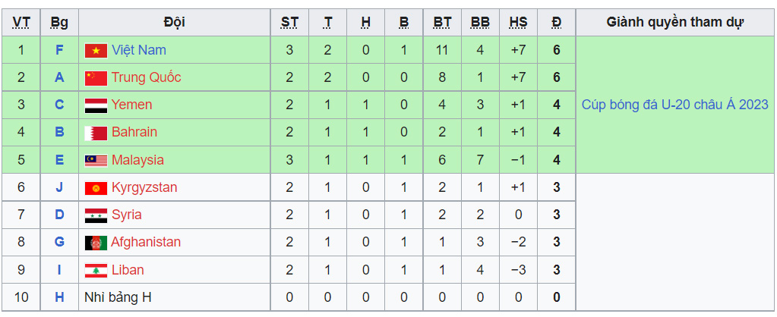
Task: Click the Bahrain flag icon
Action: 95,133
